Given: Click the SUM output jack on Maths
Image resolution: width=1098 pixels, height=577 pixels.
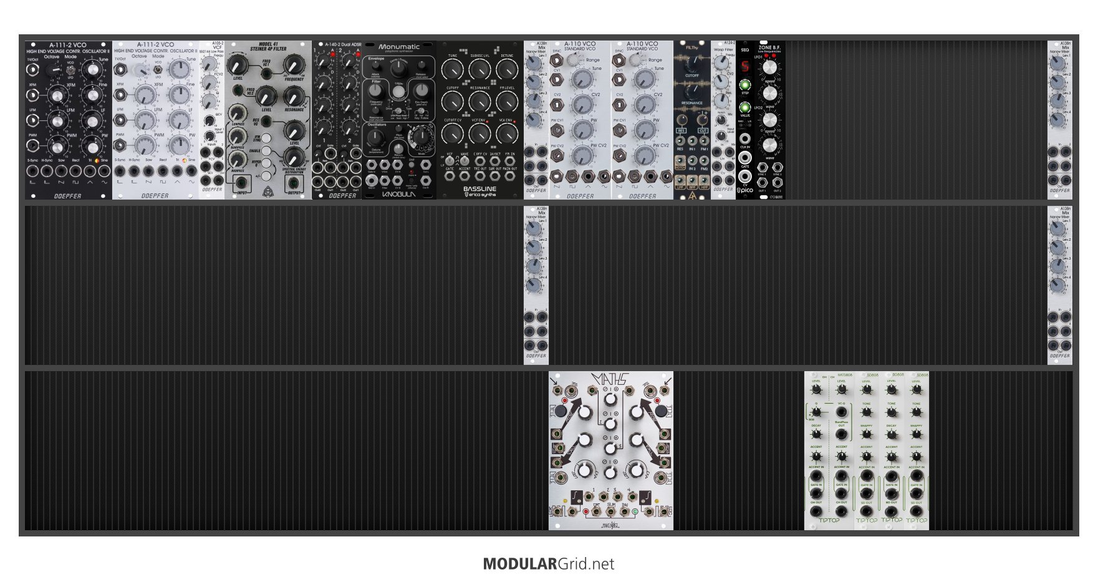Looking at the screenshot, I should click(611, 512).
